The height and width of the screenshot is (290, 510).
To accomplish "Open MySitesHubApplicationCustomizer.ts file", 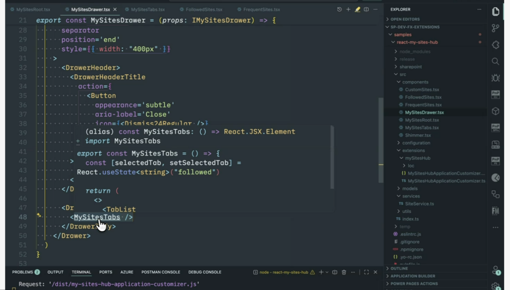I will (x=446, y=181).
